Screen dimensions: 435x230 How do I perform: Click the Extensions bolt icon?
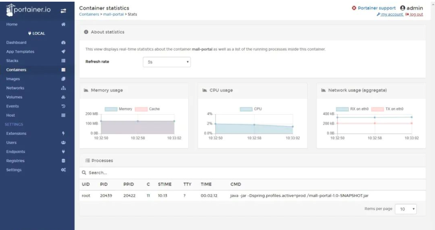point(64,133)
